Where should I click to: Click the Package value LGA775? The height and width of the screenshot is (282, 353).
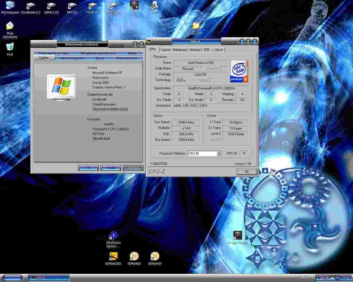click(x=200, y=74)
